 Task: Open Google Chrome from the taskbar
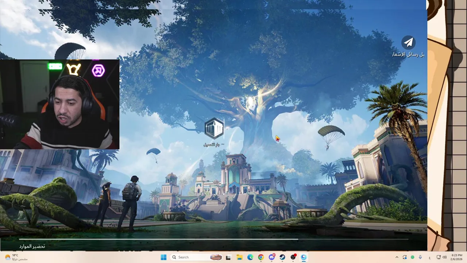(x=261, y=257)
